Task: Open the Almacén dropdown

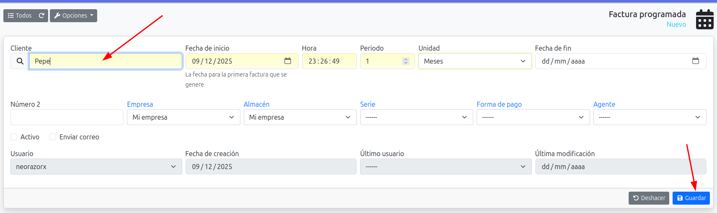Action: click(x=300, y=117)
